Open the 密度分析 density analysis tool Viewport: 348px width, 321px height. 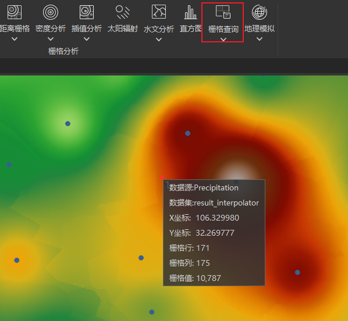click(51, 12)
